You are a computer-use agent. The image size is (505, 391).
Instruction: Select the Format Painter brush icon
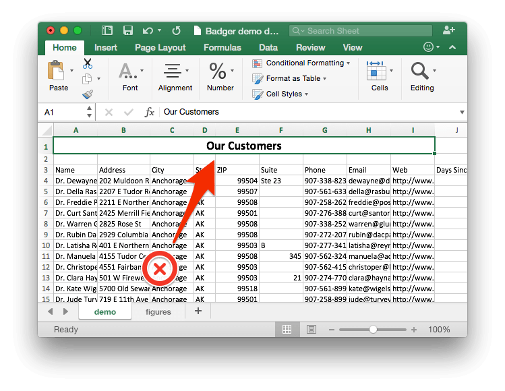[88, 94]
